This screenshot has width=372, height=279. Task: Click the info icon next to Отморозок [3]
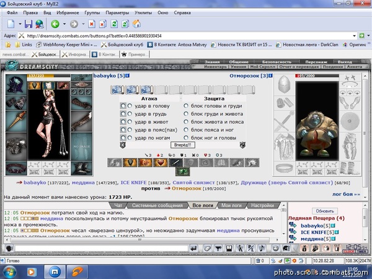(x=270, y=76)
